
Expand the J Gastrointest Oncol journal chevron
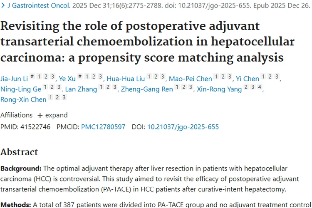pyautogui.click(x=3, y=7)
